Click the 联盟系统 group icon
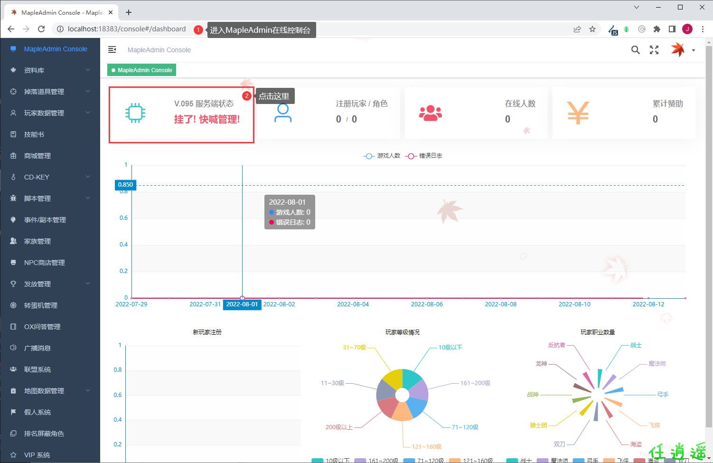The width and height of the screenshot is (713, 463). click(x=13, y=369)
